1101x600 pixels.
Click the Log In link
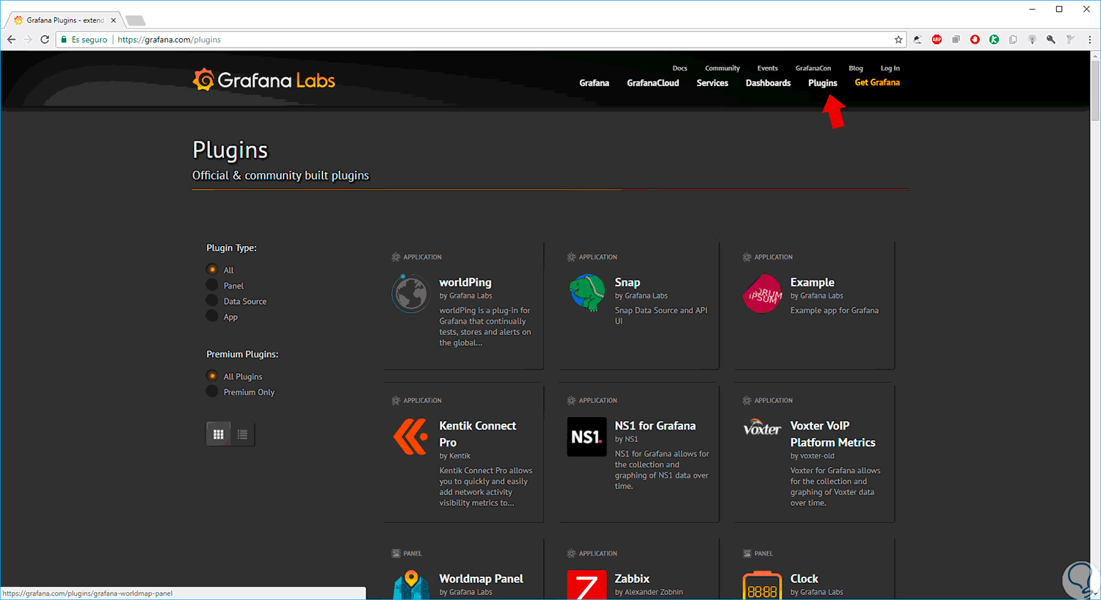point(890,68)
